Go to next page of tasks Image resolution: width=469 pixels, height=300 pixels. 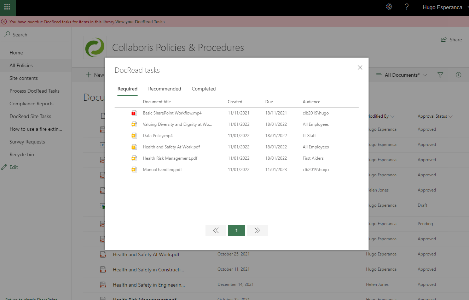[257, 230]
